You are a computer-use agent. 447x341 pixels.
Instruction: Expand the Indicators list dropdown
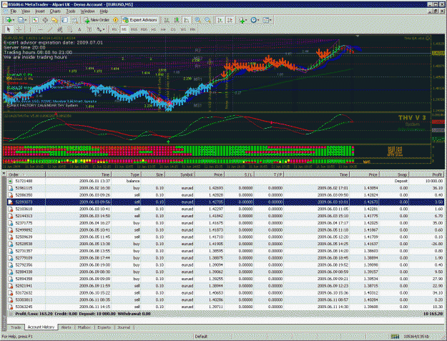(243, 20)
